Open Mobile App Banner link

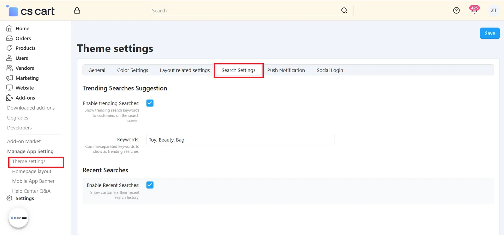coord(33,181)
